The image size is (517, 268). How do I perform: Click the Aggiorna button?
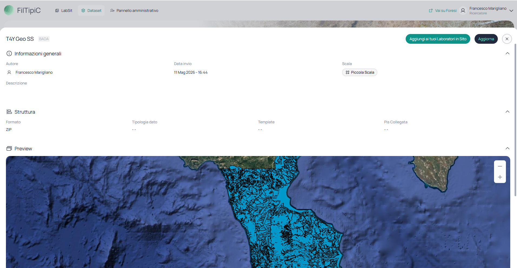[x=486, y=39]
